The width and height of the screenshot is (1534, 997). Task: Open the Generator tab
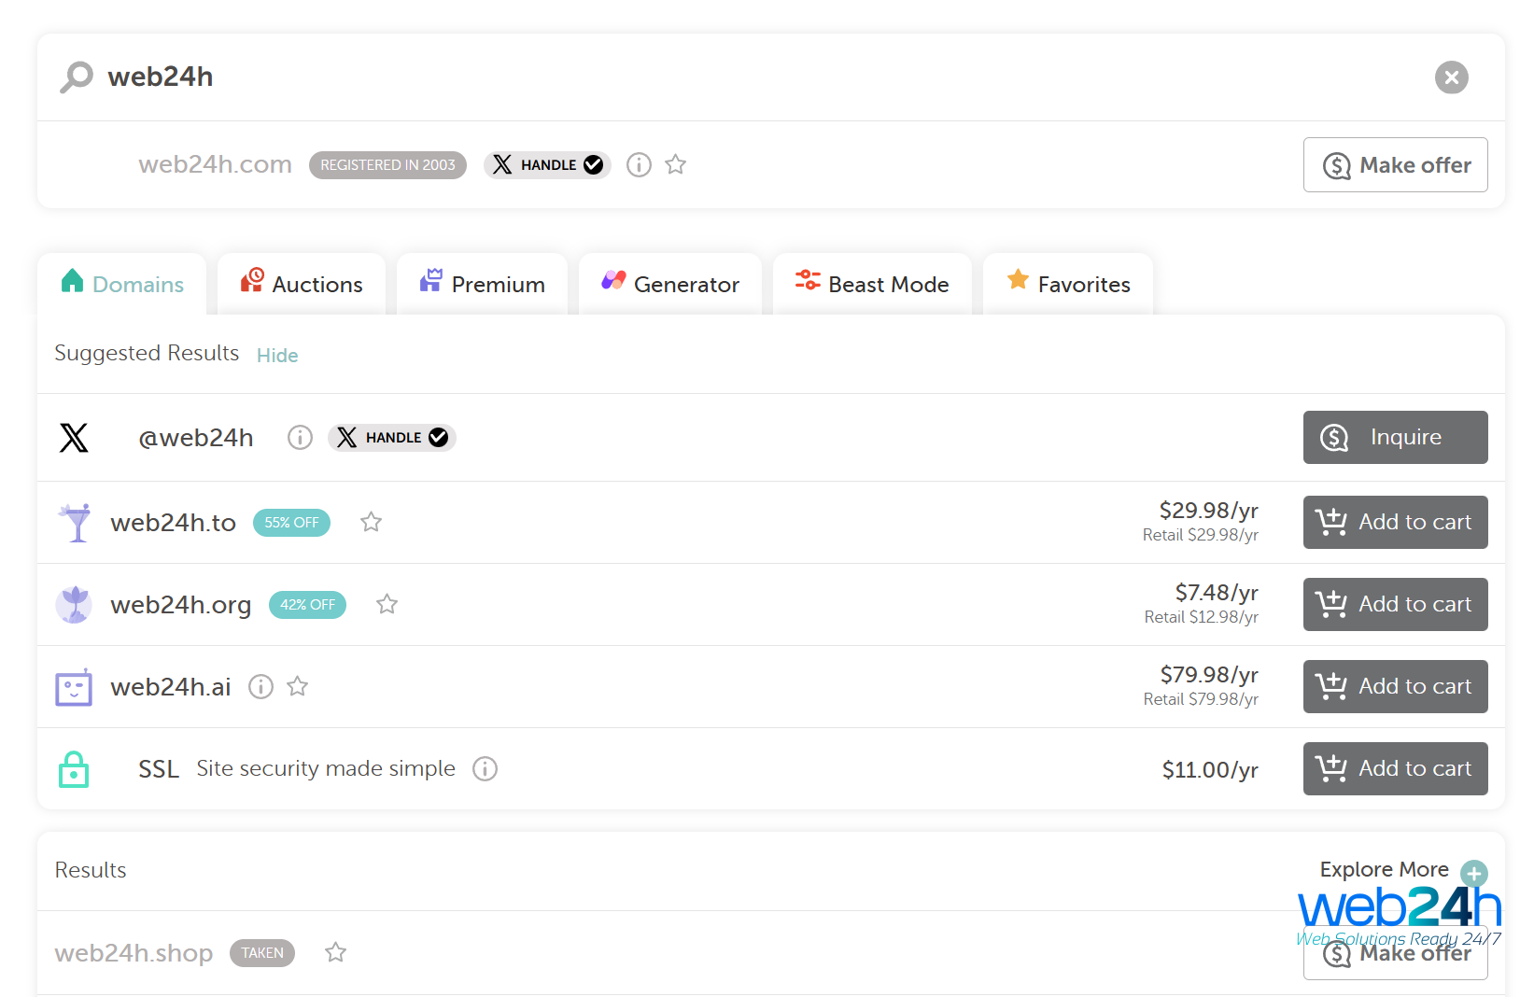coord(670,284)
